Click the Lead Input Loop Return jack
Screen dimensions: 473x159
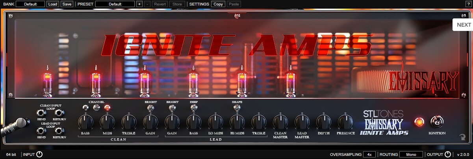tap(59, 131)
